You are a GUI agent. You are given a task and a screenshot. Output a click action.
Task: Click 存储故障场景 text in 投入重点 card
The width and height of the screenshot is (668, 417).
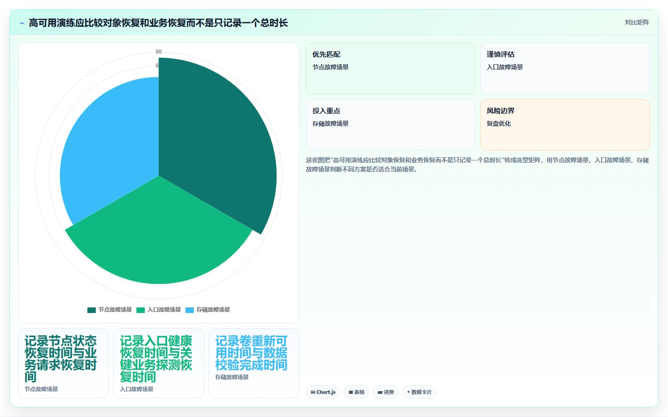330,123
